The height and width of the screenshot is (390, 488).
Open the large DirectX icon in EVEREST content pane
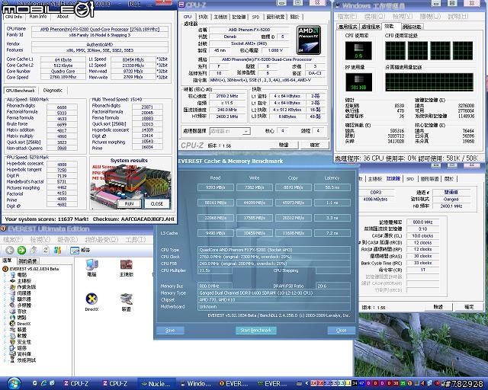tap(91, 302)
